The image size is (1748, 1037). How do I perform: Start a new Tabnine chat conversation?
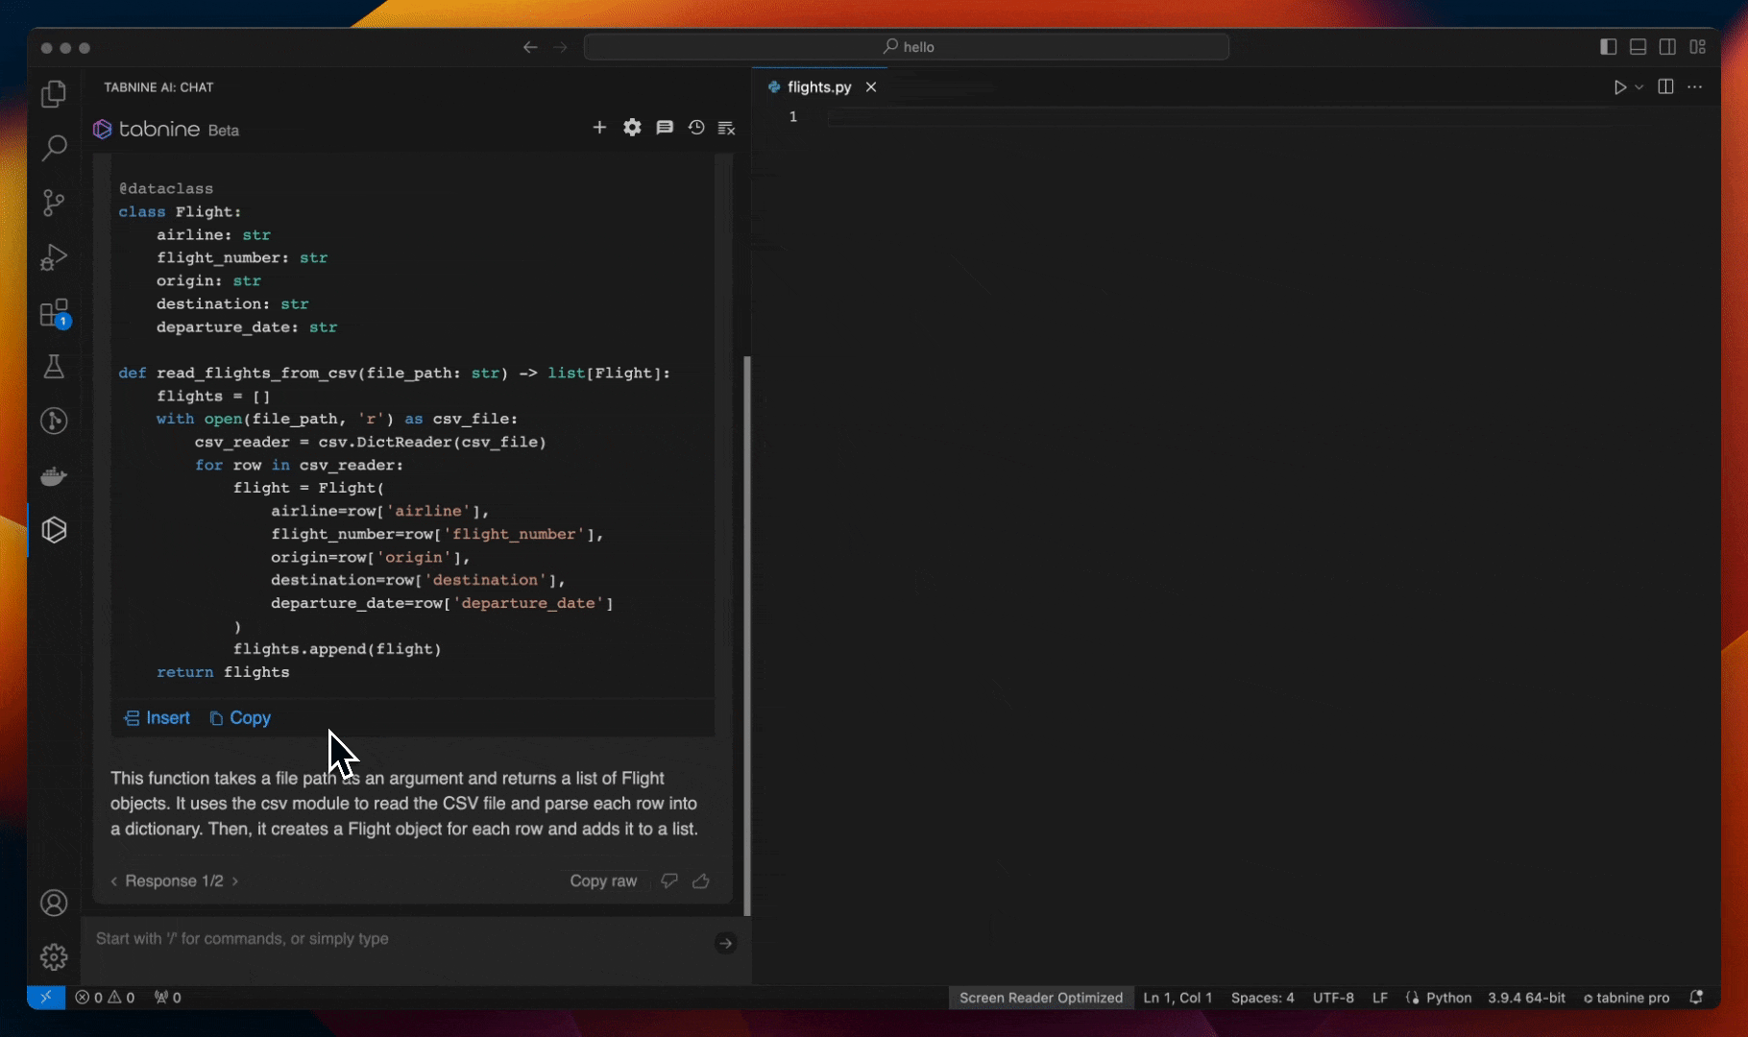point(599,128)
